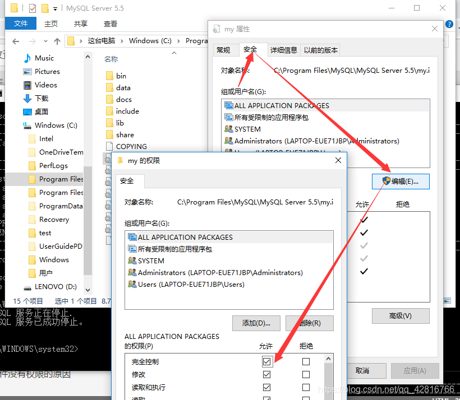Click the 添加(D)... button
This screenshot has width=460, height=400.
[256, 323]
